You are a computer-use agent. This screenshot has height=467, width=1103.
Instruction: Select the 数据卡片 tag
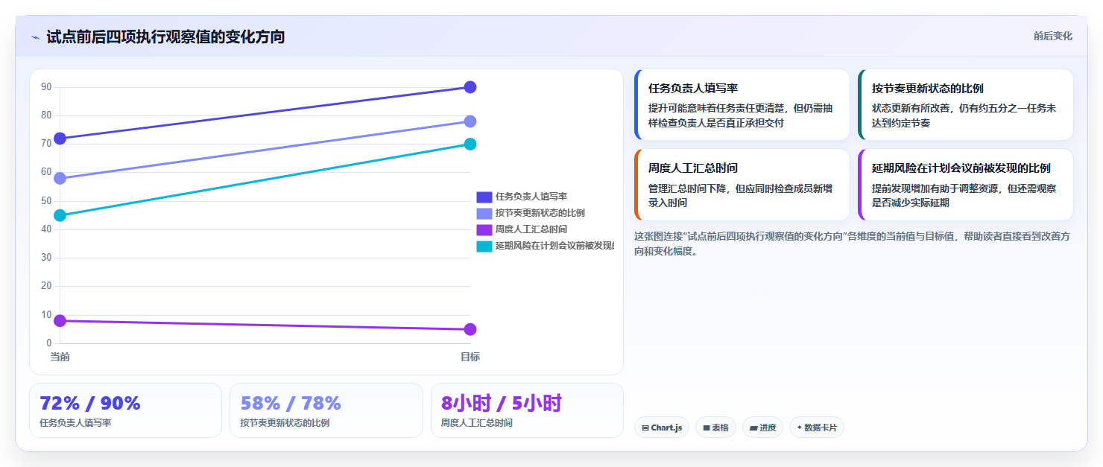coord(817,428)
